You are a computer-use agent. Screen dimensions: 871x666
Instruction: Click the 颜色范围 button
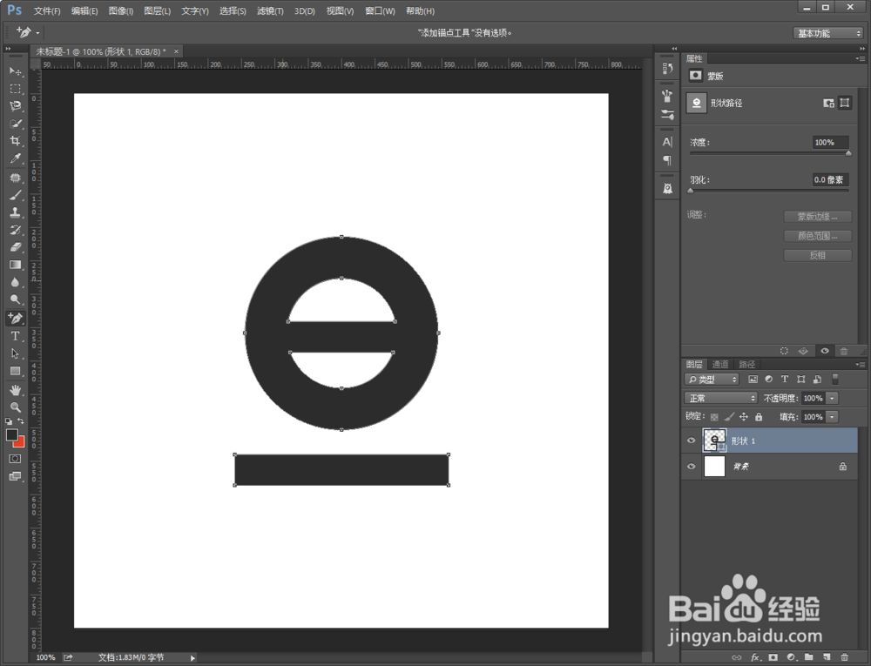[x=817, y=236]
